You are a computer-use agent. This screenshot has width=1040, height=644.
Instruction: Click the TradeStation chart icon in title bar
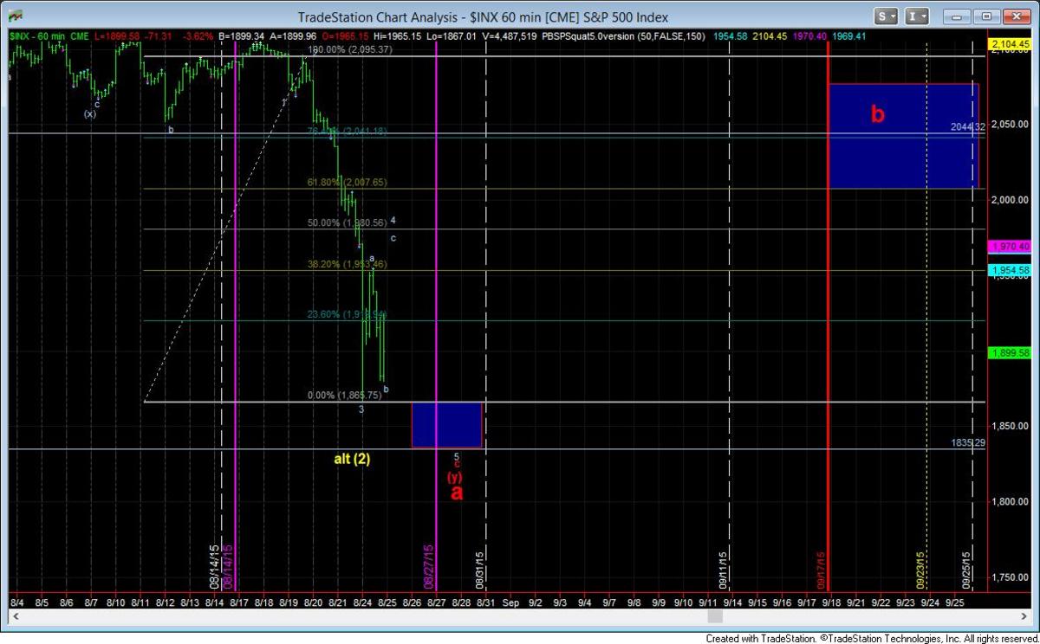coord(16,16)
